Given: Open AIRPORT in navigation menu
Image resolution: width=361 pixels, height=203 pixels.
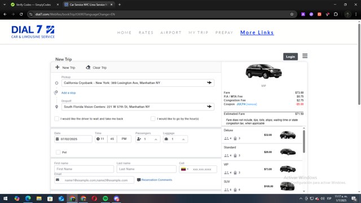Looking at the screenshot, I should (x=171, y=33).
